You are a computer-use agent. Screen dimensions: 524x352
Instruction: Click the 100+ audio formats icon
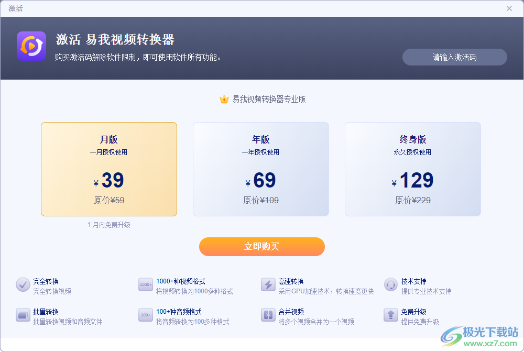point(146,315)
